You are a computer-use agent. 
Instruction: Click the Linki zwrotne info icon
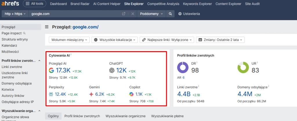(198, 86)
